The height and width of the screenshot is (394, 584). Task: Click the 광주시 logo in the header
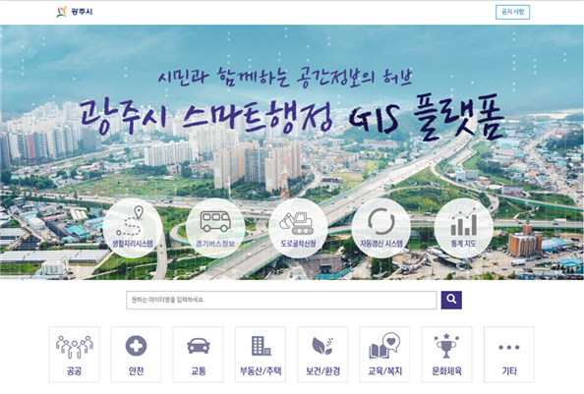[x=74, y=12]
